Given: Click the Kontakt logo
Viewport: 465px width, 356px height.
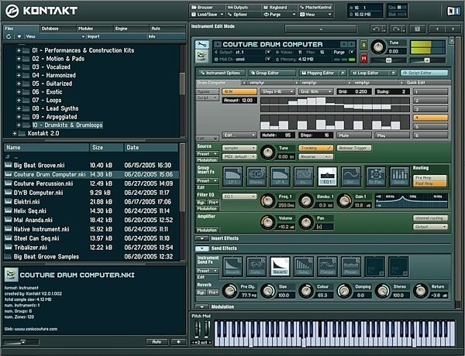Looking at the screenshot, I should coord(42,11).
